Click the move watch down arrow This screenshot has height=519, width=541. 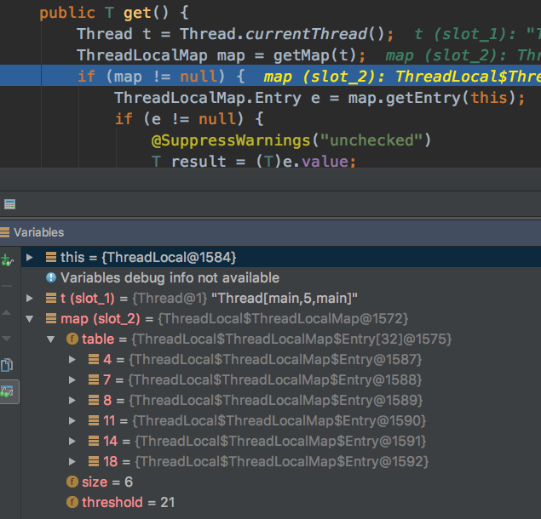tap(7, 339)
